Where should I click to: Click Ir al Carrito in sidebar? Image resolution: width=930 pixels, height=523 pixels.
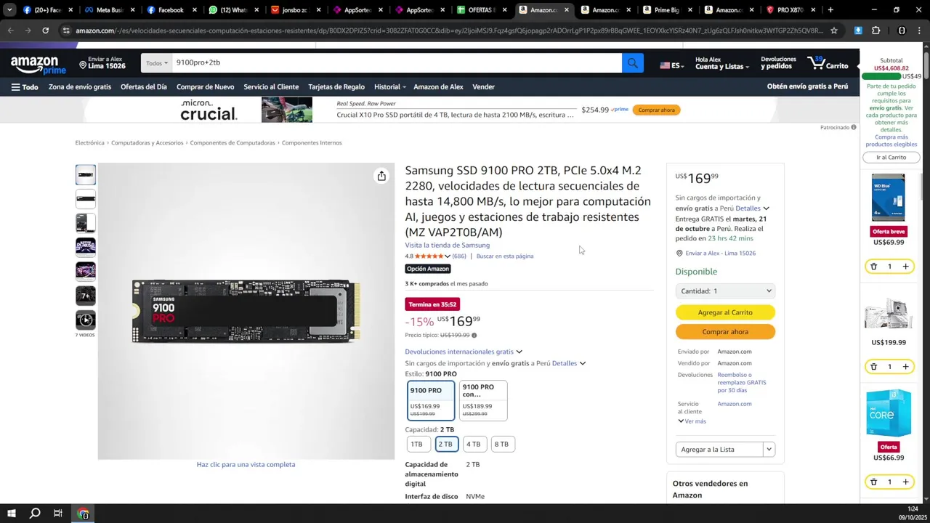pos(891,158)
